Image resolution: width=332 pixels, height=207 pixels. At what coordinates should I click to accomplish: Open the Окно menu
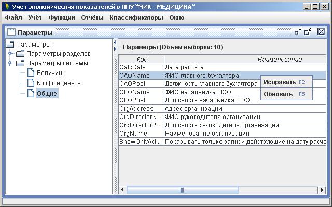coord(177,18)
